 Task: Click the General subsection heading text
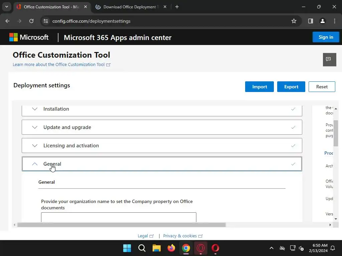[x=46, y=182]
